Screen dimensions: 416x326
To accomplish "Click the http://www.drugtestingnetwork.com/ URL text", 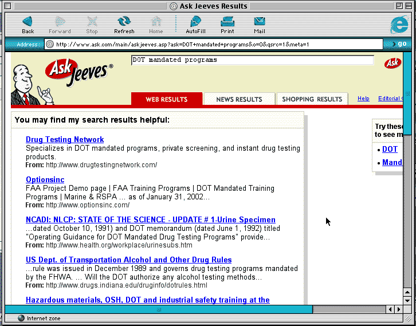I will pyautogui.click(x=101, y=165).
